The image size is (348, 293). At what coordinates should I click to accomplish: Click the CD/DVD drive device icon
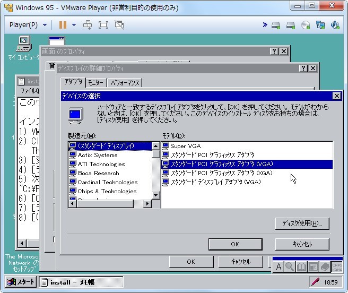pos(306,25)
